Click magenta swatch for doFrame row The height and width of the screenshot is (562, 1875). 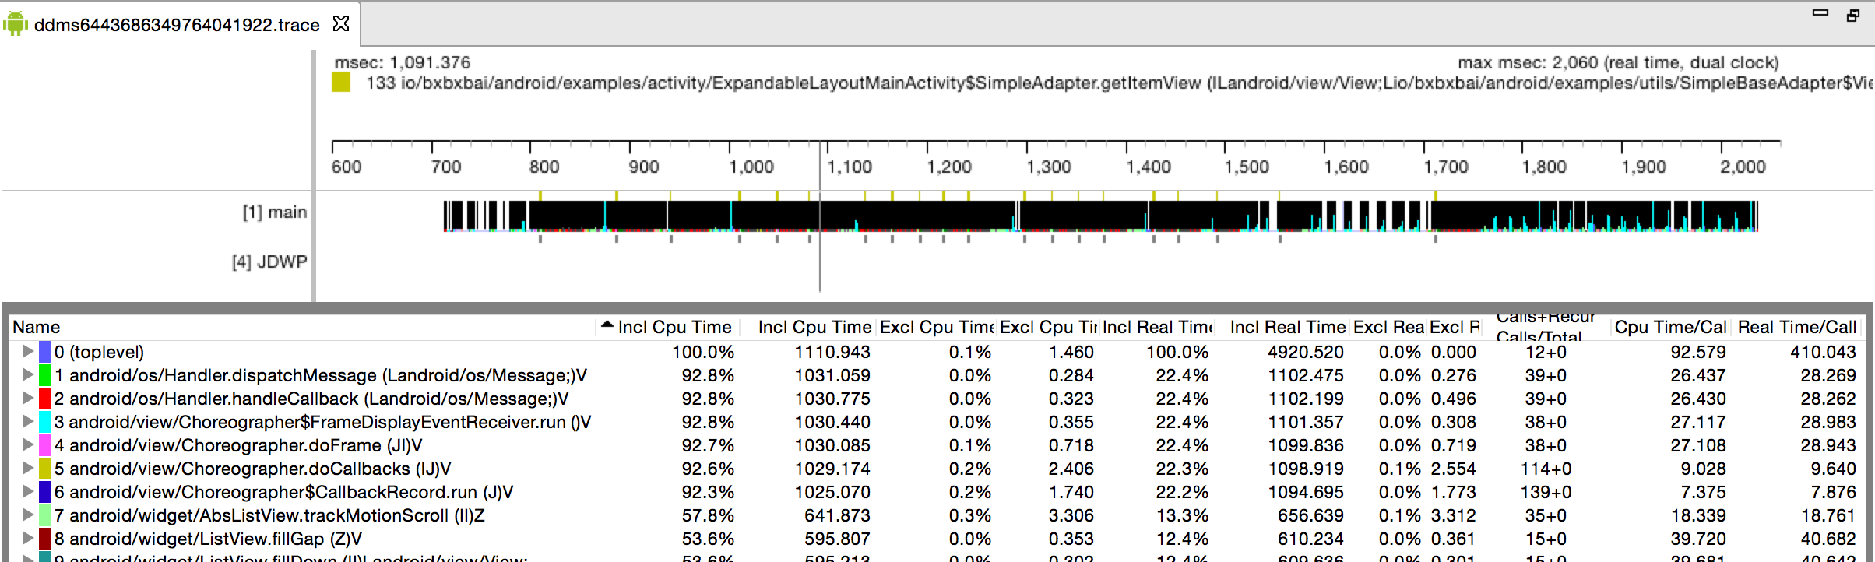45,445
